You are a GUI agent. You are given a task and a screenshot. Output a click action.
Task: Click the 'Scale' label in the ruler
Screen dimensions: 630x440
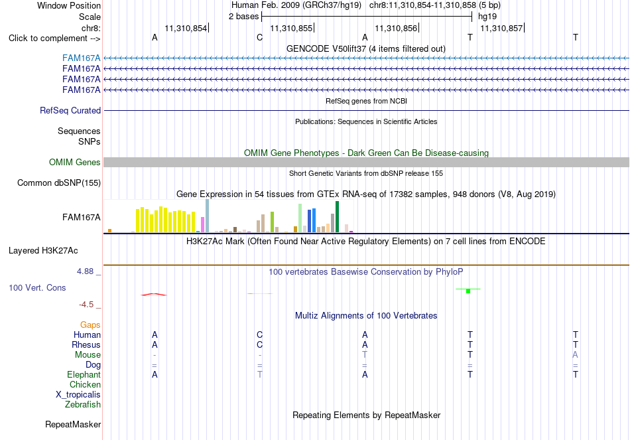90,17
